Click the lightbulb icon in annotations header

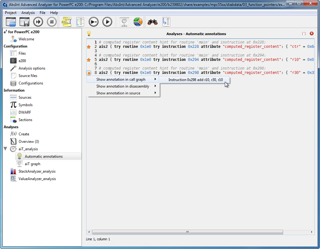point(89,34)
